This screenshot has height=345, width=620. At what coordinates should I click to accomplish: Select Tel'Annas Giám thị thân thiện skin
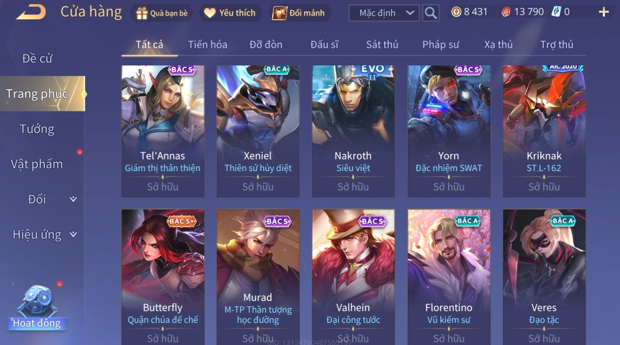pos(163,131)
